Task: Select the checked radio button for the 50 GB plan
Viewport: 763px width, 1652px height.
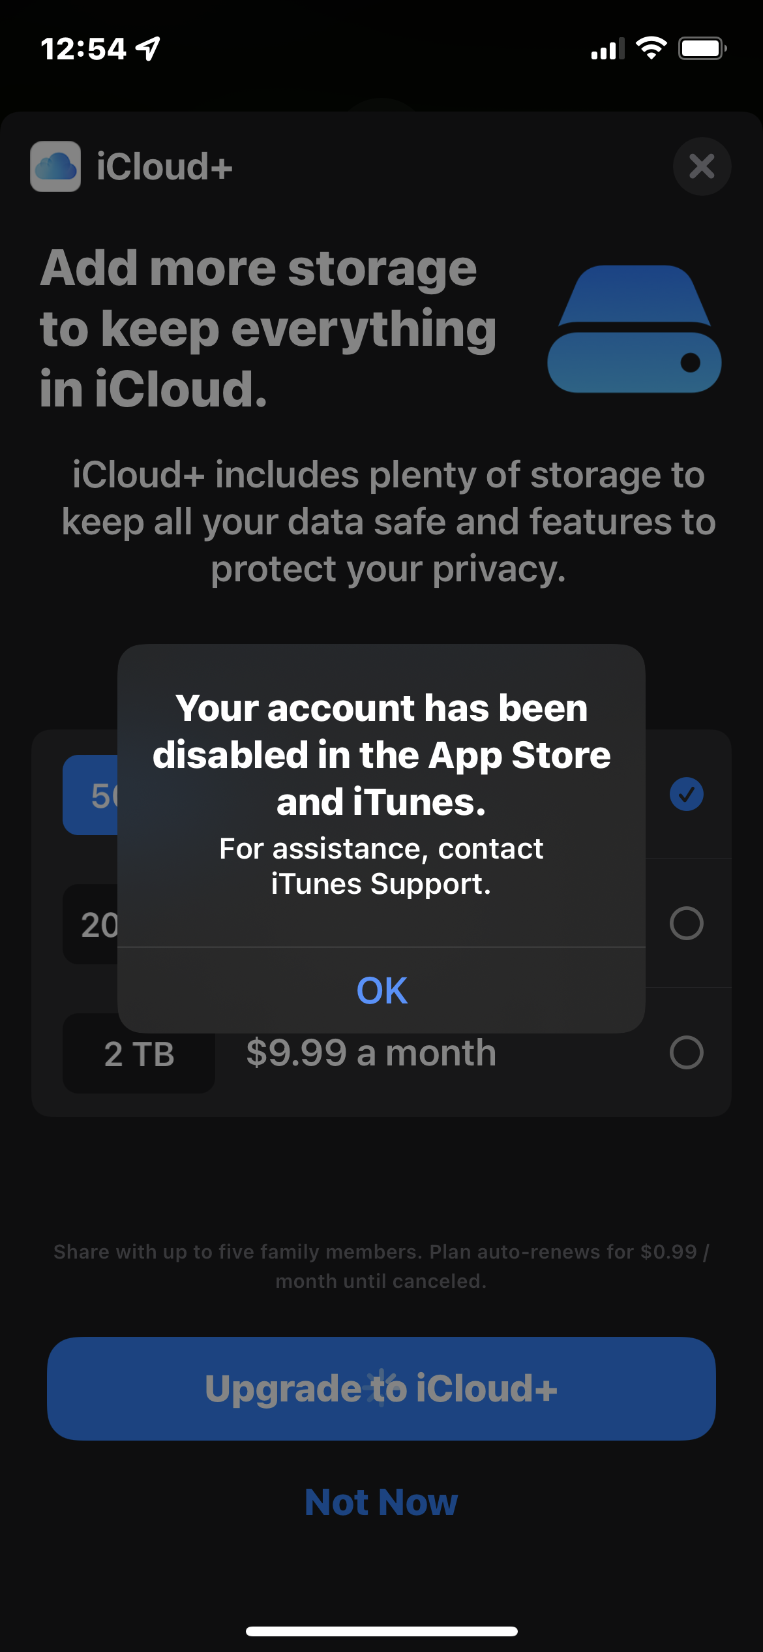Action: click(686, 794)
